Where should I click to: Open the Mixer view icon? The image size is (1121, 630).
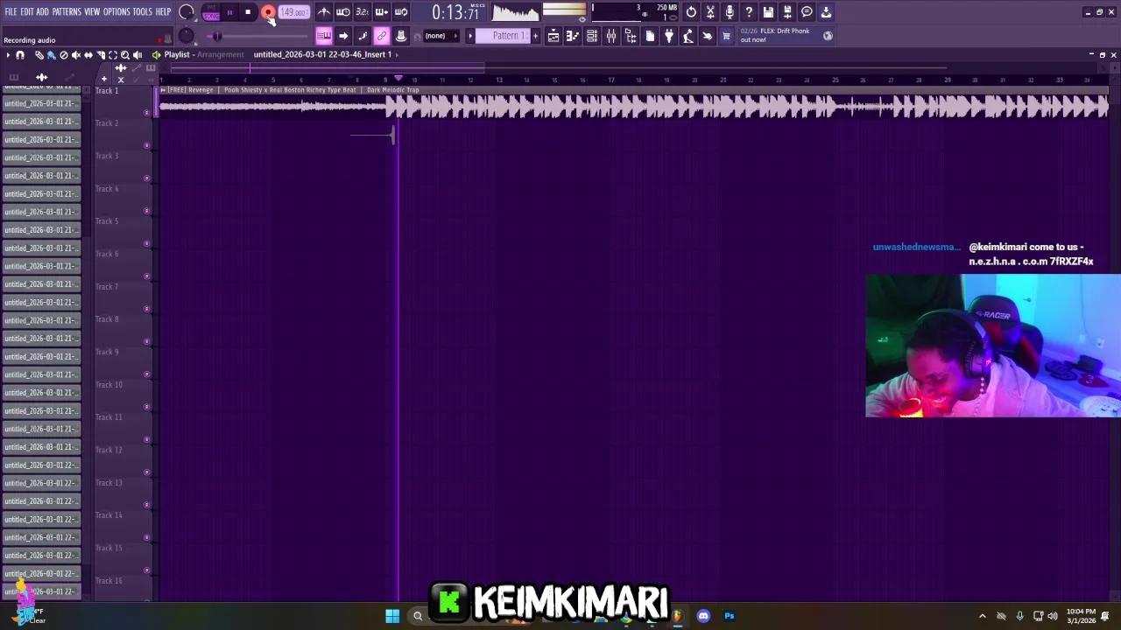611,36
